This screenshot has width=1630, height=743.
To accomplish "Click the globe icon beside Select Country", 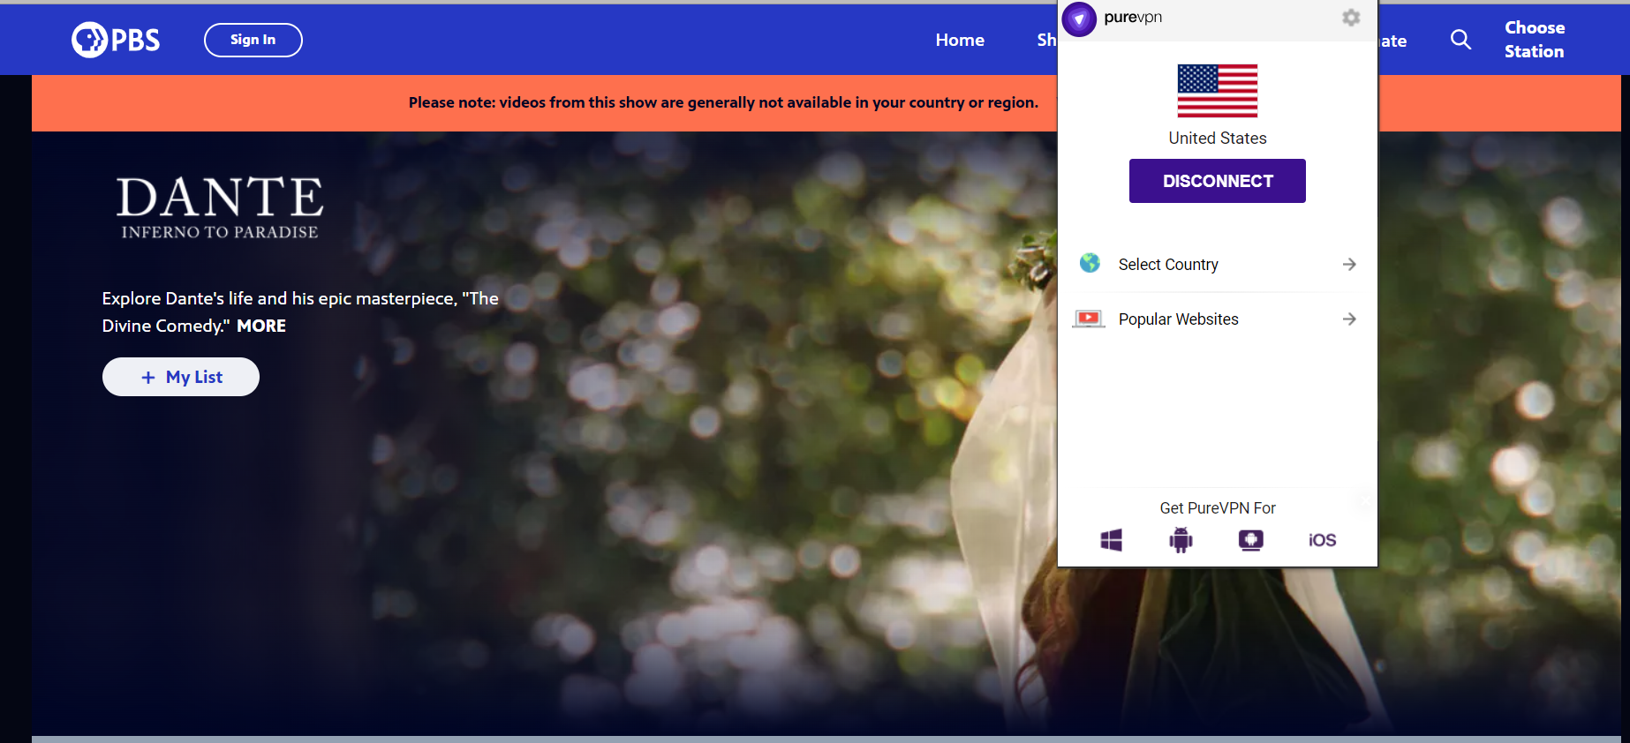I will click(x=1090, y=264).
